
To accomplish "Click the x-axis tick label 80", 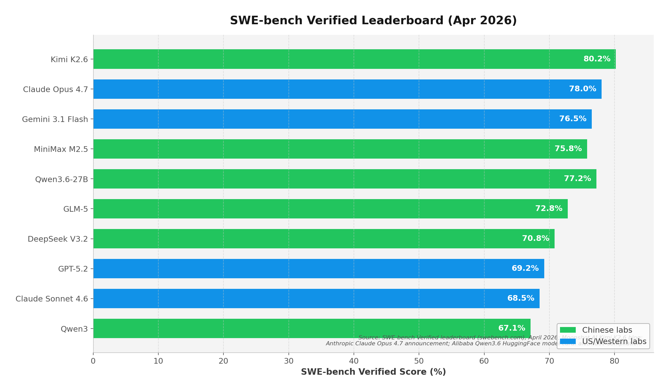I will [x=614, y=362].
